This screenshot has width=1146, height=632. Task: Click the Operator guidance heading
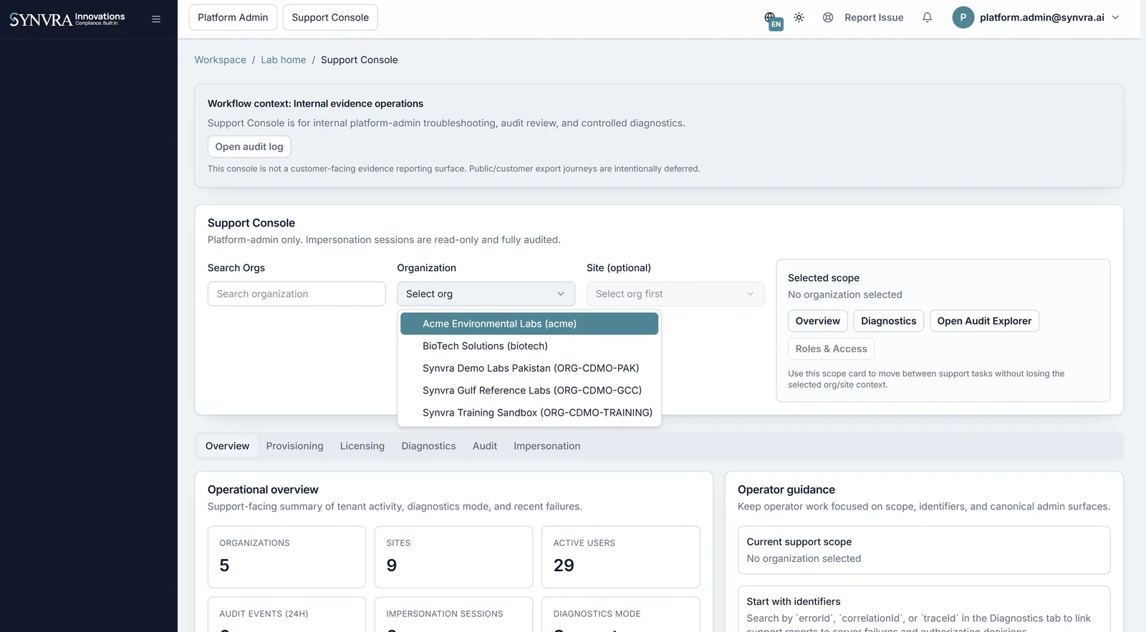pos(786,490)
